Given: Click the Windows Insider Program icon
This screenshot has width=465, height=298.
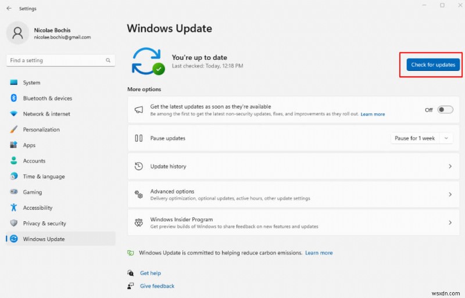Looking at the screenshot, I should [x=139, y=222].
